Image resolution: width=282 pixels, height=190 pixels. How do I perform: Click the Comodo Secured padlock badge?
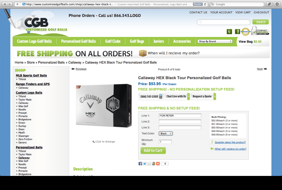[260, 31]
